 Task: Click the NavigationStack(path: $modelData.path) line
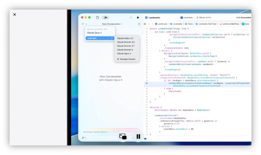(x=187, y=54)
